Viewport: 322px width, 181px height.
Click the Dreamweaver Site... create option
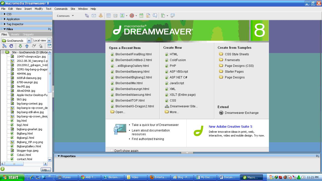(184, 106)
